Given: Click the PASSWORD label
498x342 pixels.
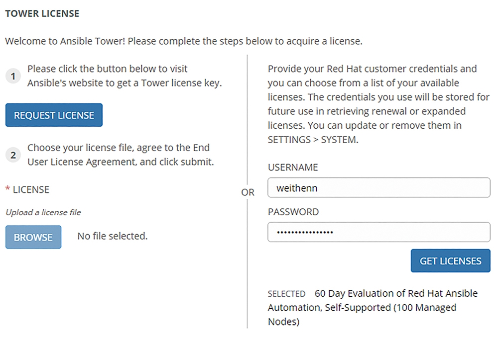Looking at the screenshot, I should [293, 212].
